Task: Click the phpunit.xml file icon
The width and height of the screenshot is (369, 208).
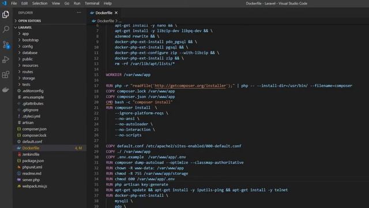Action: coord(19,167)
